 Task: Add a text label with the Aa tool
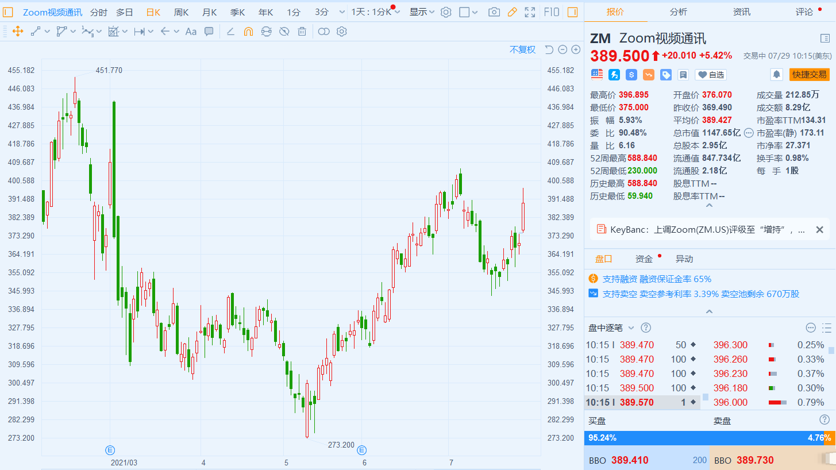click(191, 32)
